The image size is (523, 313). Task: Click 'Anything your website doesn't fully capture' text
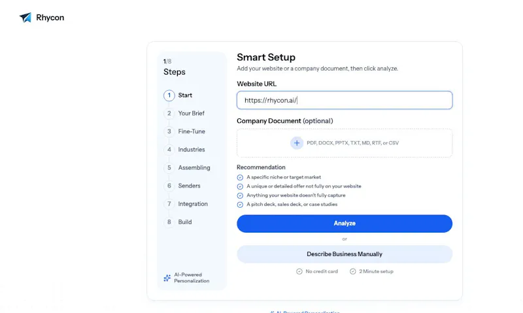pos(296,195)
